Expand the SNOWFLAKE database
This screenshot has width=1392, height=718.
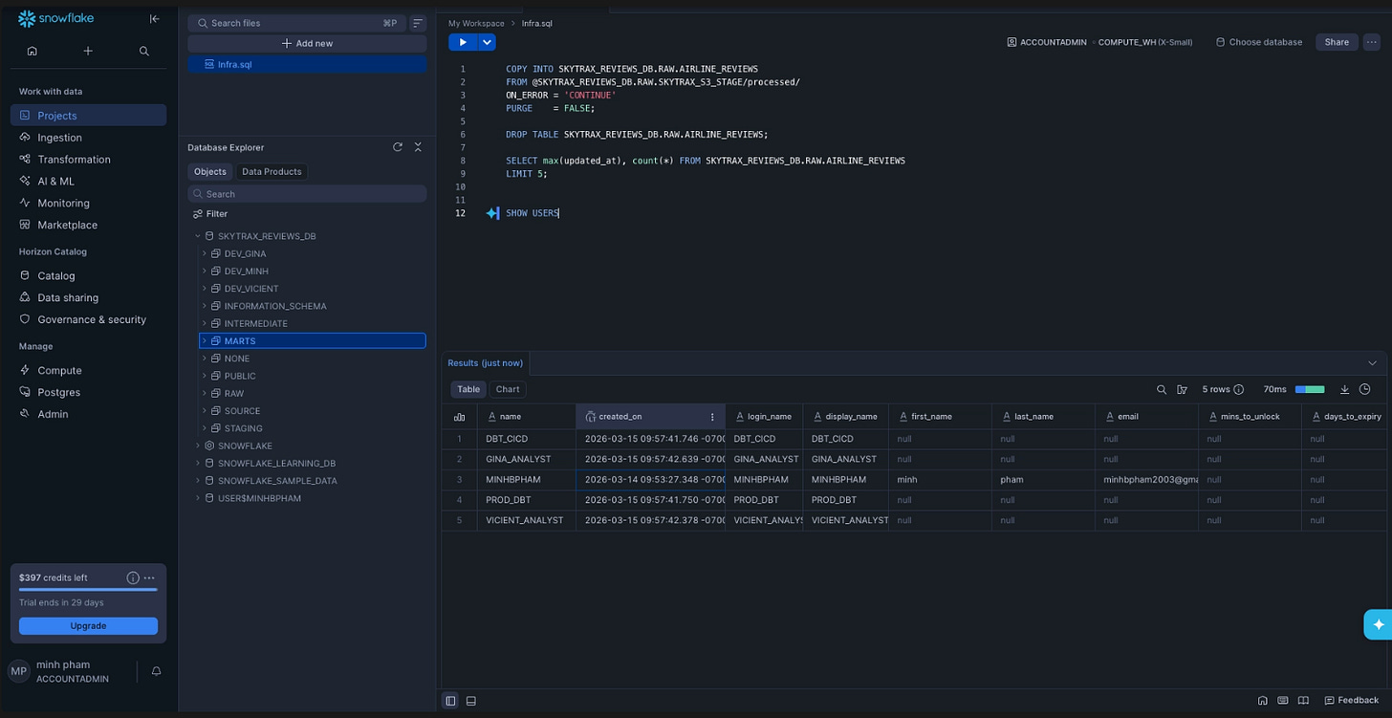click(198, 446)
